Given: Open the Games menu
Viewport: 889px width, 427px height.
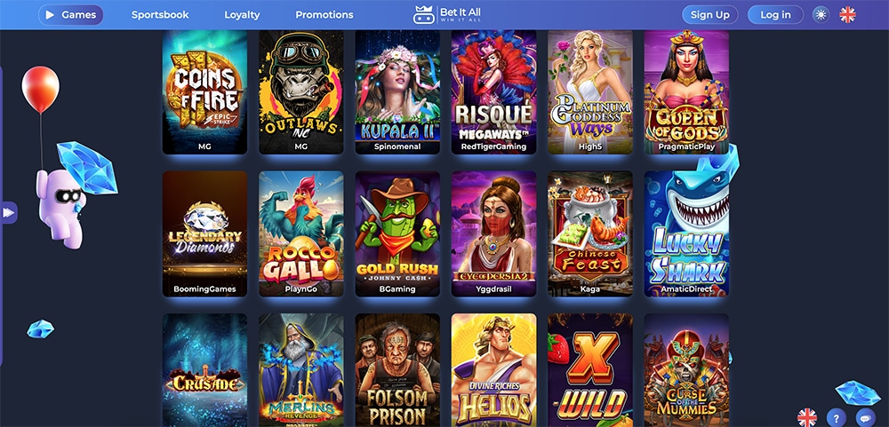Looking at the screenshot, I should [71, 15].
